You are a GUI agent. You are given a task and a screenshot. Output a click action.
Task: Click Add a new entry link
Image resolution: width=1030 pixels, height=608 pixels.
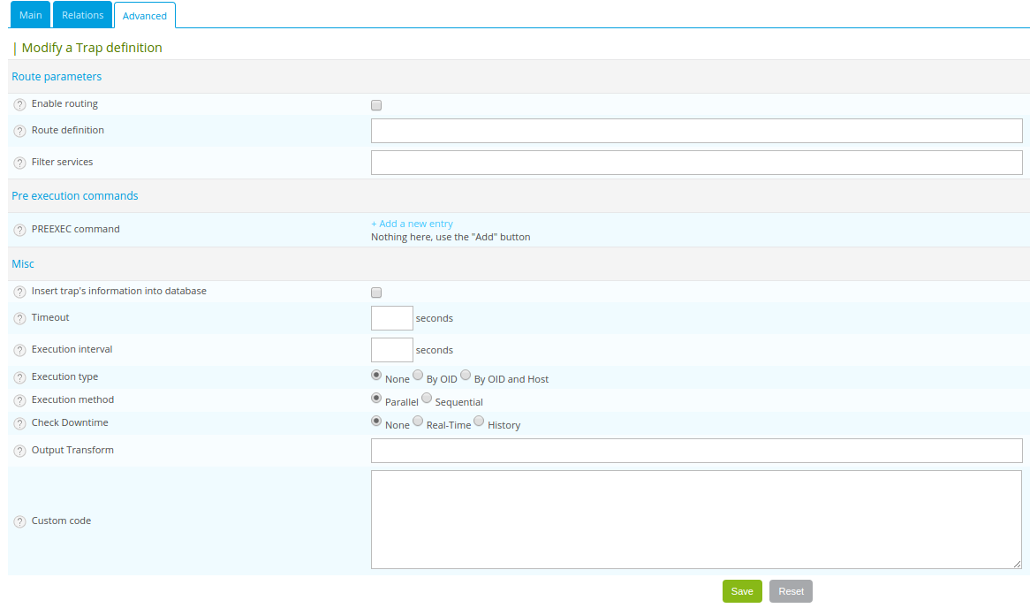point(412,224)
